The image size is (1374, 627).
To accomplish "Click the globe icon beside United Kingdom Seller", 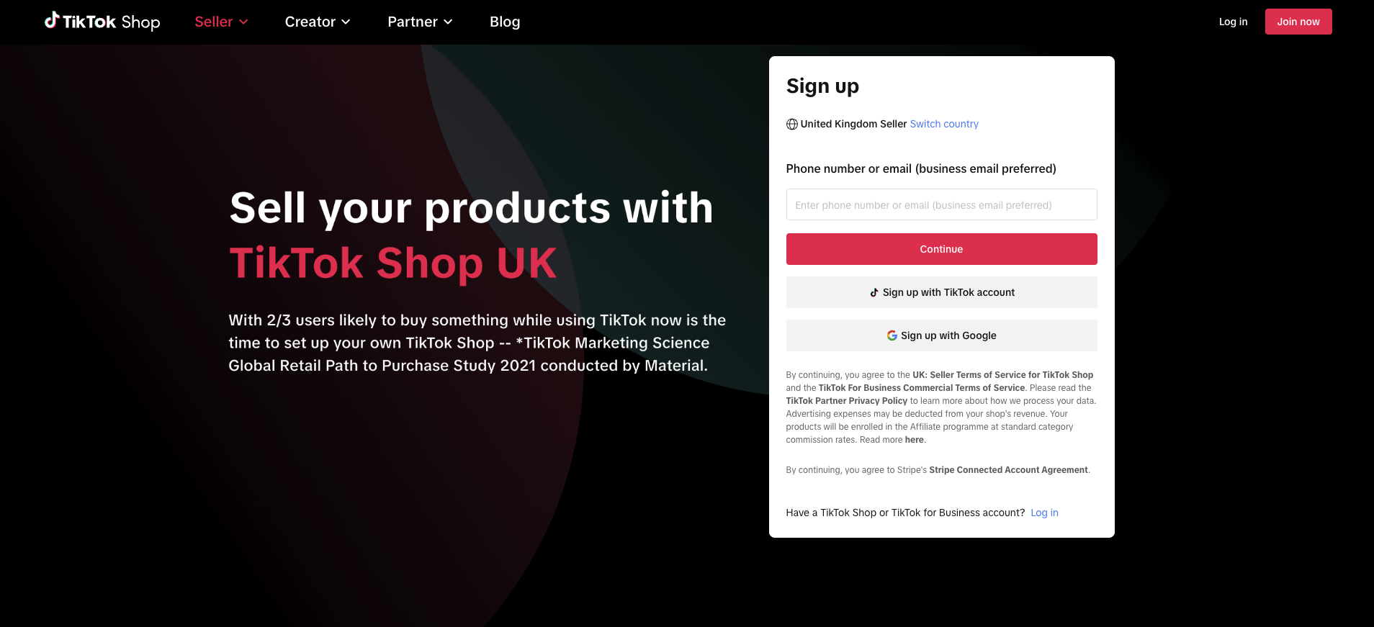I will pyautogui.click(x=791, y=124).
